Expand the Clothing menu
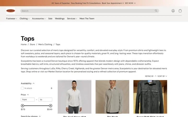Screen dimensions: 188x117 click(25, 18)
